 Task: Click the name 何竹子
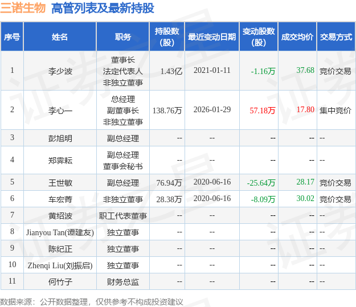60,282
